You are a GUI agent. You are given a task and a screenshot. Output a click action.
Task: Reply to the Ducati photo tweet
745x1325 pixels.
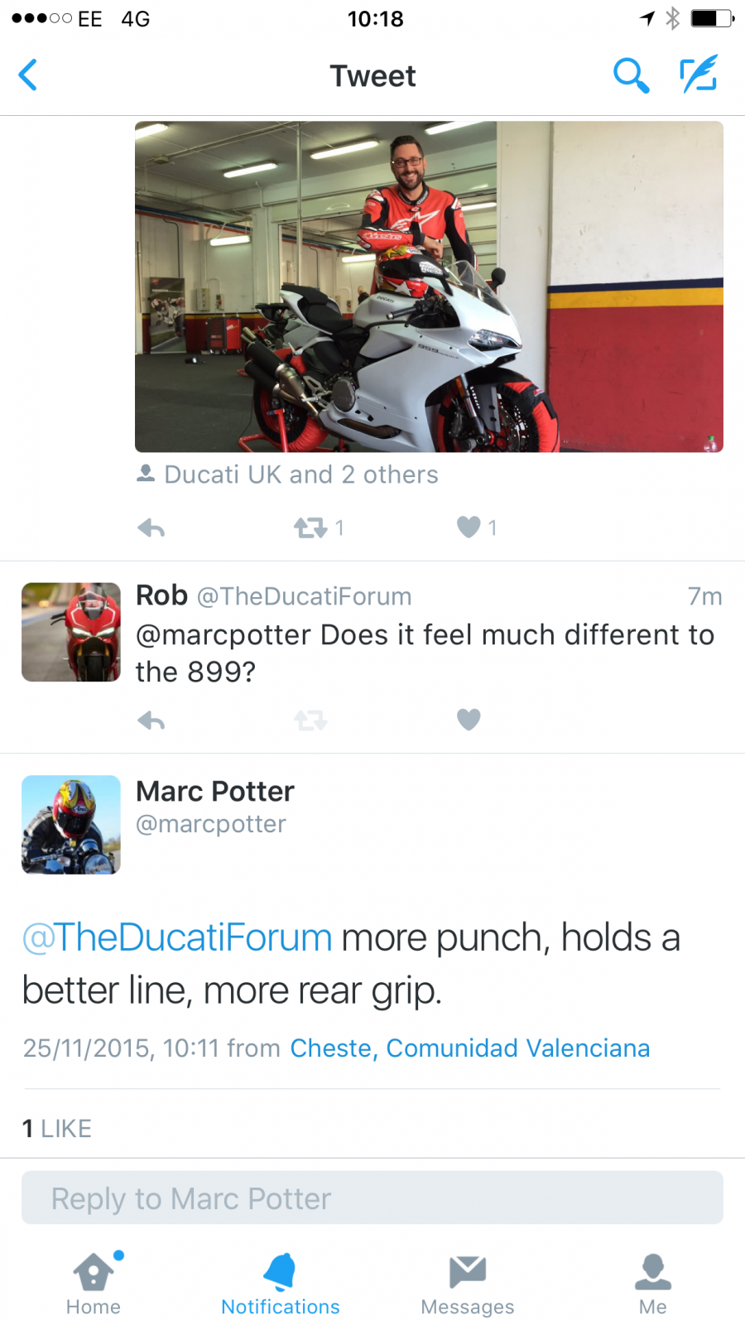click(151, 528)
